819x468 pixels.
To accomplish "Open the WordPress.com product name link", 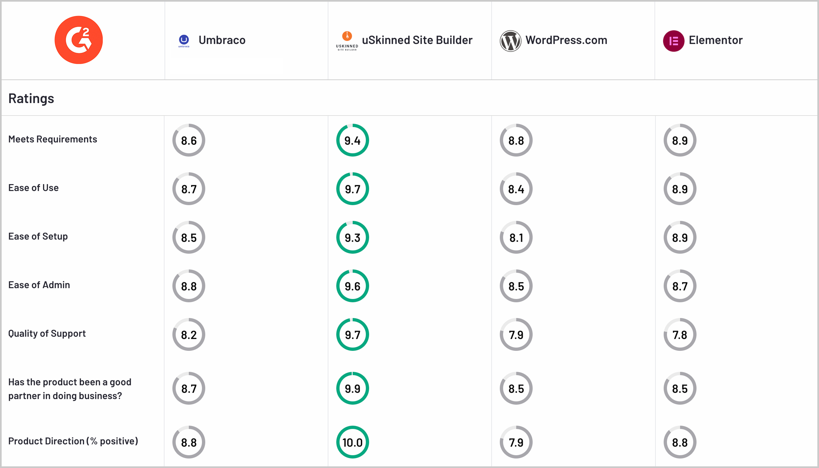I will (x=566, y=40).
